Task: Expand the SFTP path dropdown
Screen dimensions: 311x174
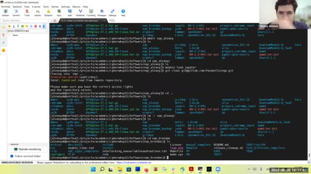Action: pyautogui.click(x=46, y=31)
